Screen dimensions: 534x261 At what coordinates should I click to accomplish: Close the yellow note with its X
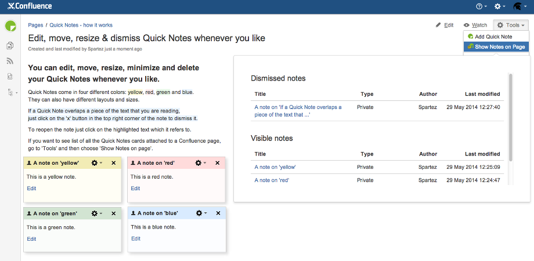click(x=113, y=164)
